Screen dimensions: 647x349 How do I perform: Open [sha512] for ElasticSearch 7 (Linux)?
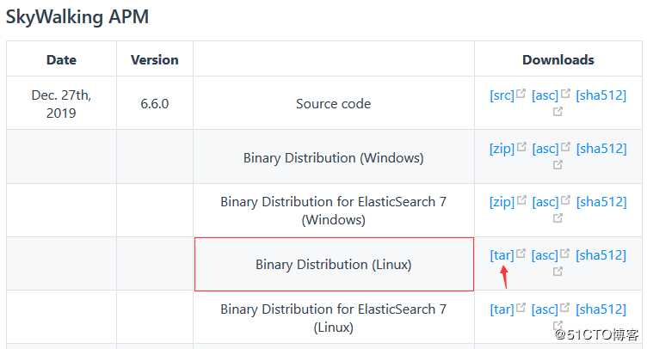(601, 309)
